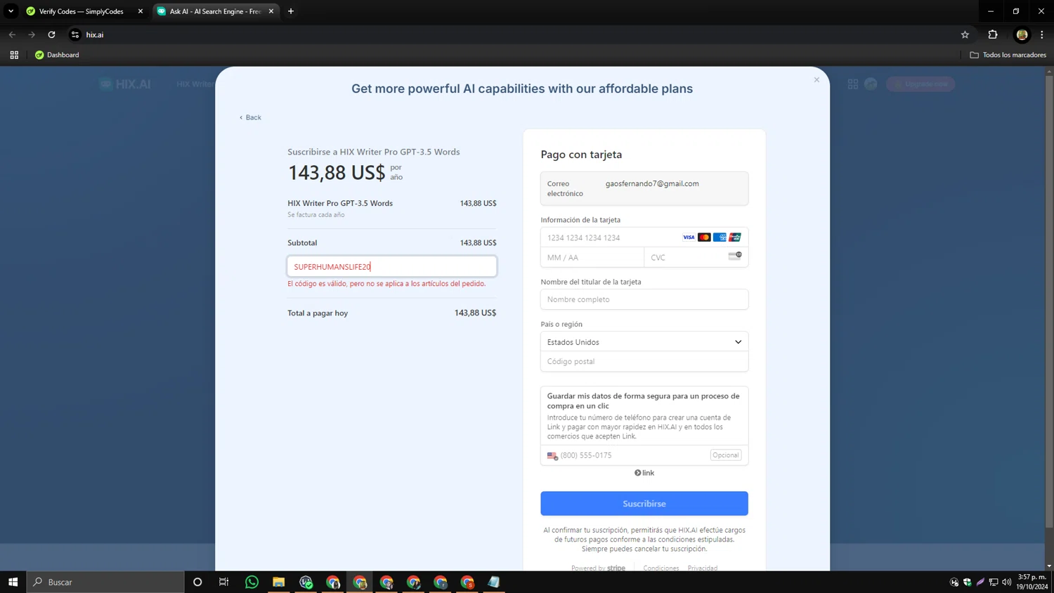Click the UnionPay card logo
This screenshot has height=593, width=1054.
click(735, 237)
